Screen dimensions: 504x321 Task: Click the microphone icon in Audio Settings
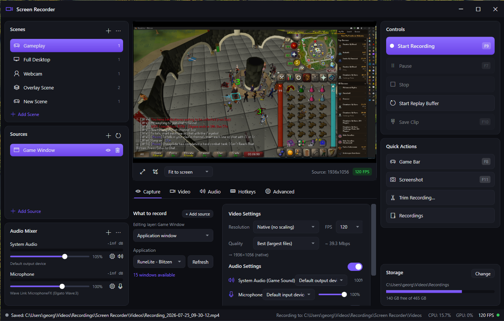tap(231, 294)
